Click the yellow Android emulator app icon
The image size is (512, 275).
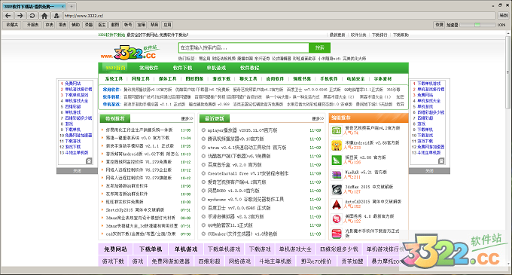coord(337,145)
